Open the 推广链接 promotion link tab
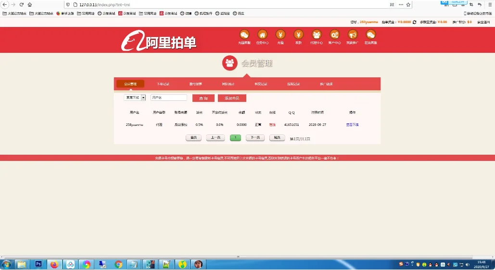 (326, 84)
